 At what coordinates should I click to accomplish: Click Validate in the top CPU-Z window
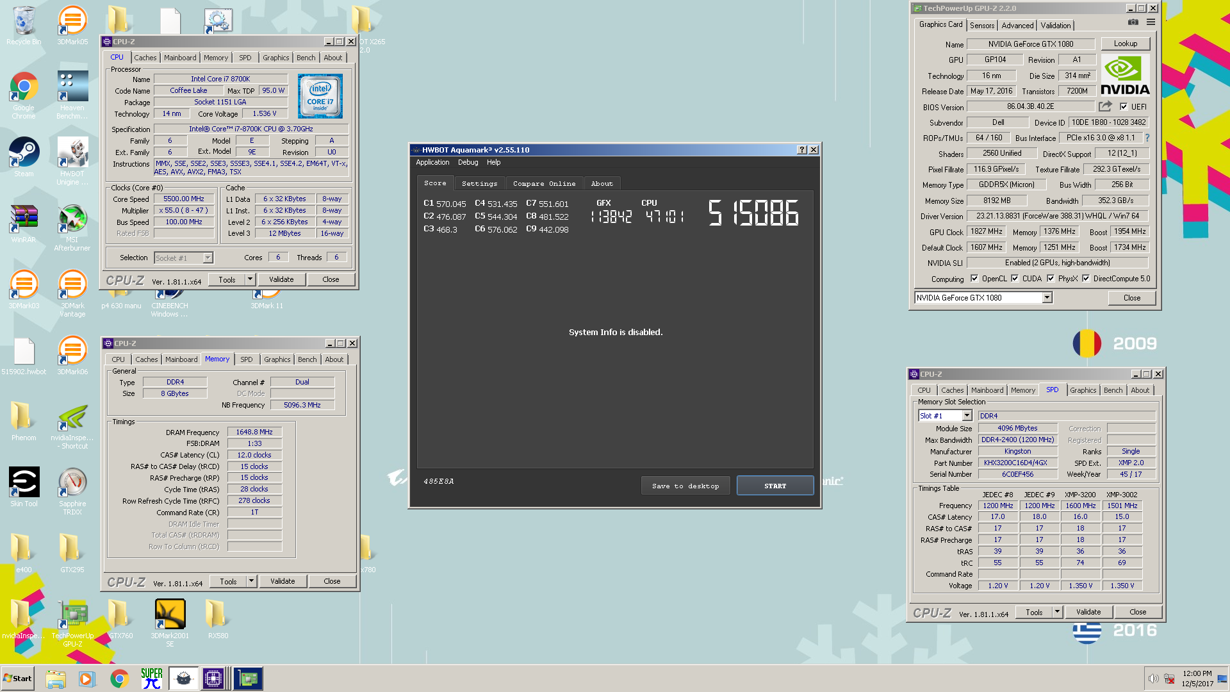[281, 279]
